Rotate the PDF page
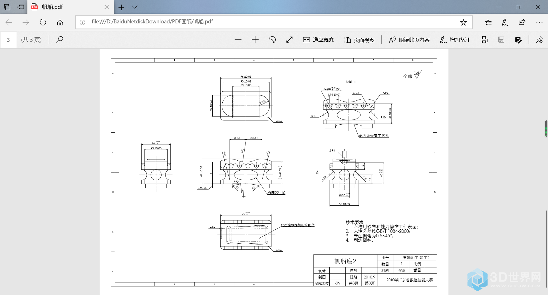This screenshot has height=295, width=548. pyautogui.click(x=272, y=40)
